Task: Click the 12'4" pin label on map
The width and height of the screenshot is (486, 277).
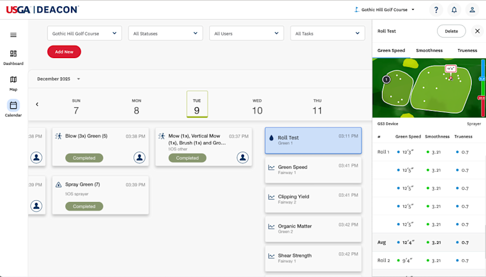Action: (x=450, y=69)
